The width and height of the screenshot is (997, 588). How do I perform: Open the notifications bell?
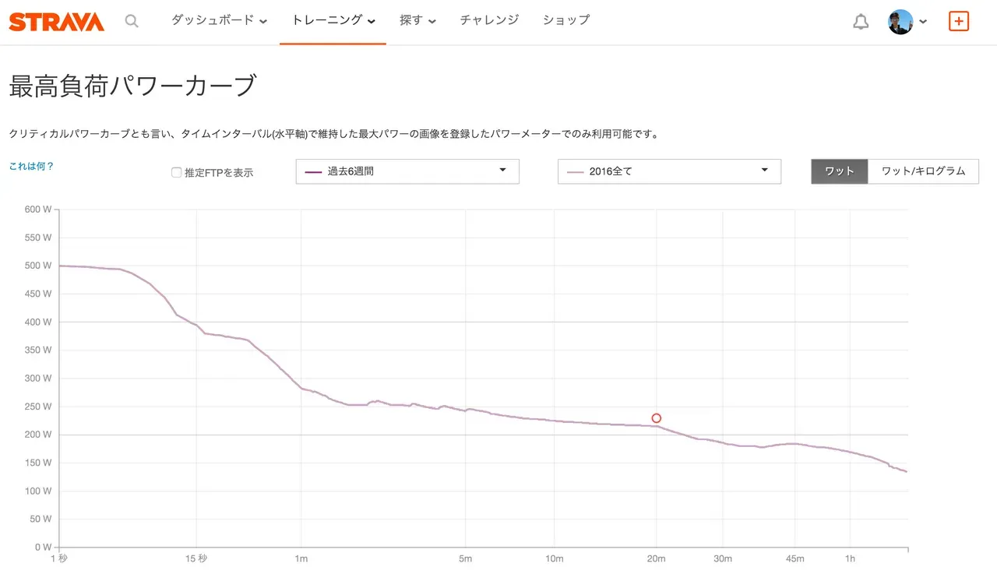point(860,21)
